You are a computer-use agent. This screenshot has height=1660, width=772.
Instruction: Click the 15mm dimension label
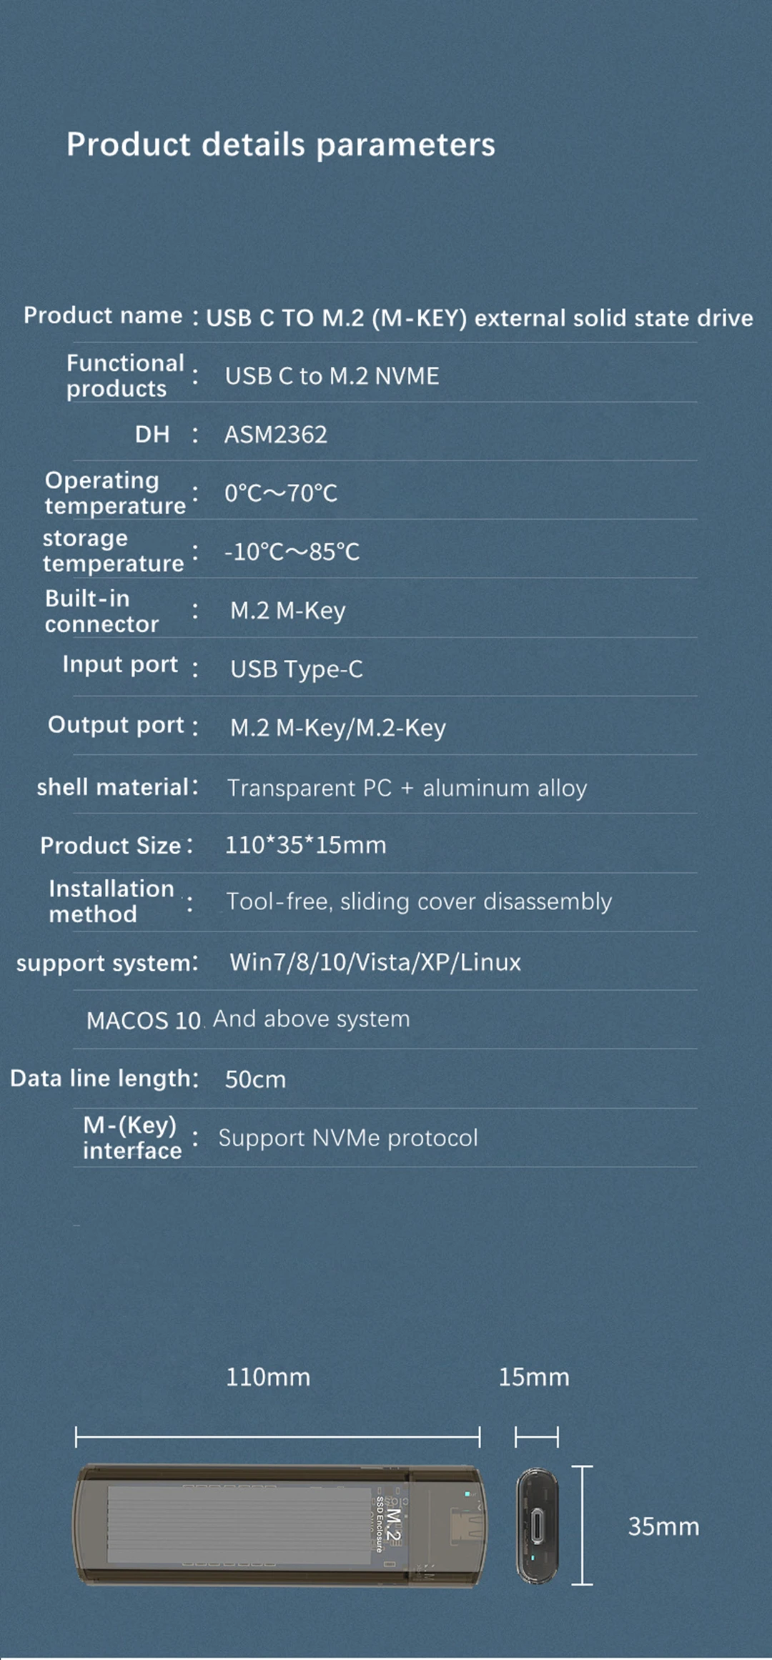(x=534, y=1378)
